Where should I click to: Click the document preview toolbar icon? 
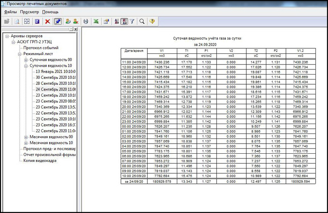[17, 21]
